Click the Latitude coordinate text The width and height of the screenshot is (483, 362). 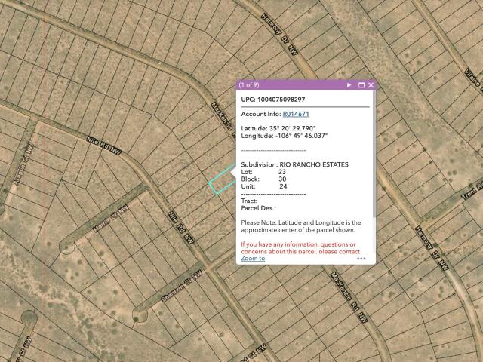coord(278,128)
